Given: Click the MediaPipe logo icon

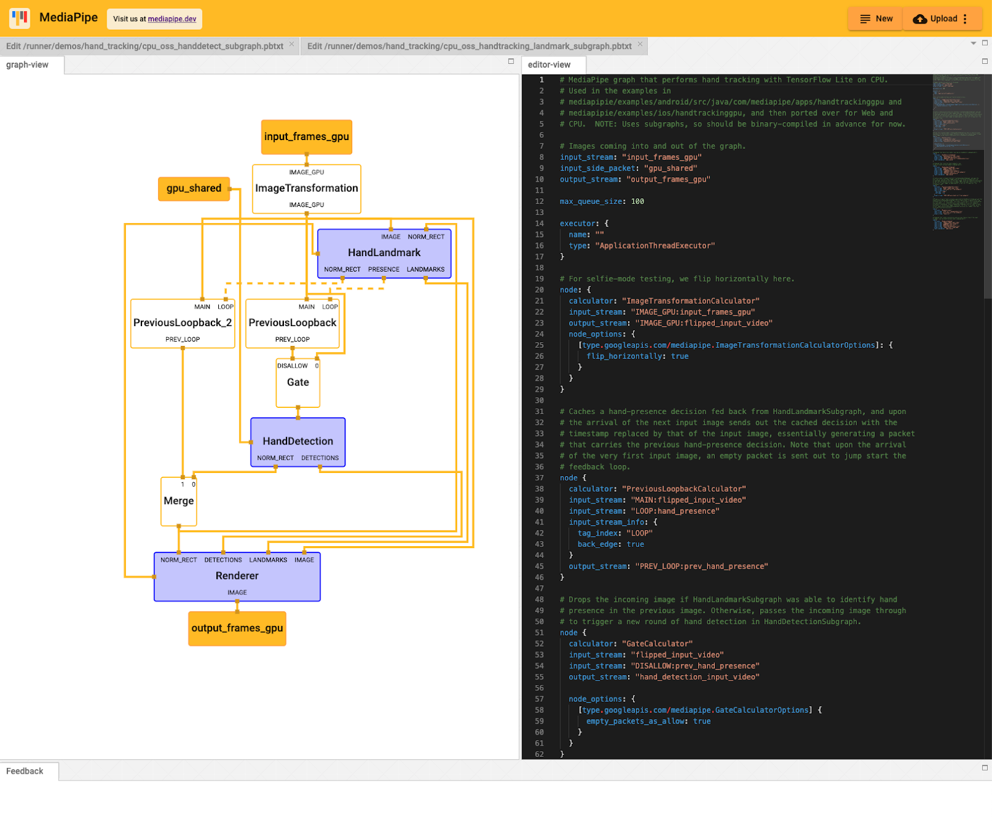Looking at the screenshot, I should click(x=20, y=19).
